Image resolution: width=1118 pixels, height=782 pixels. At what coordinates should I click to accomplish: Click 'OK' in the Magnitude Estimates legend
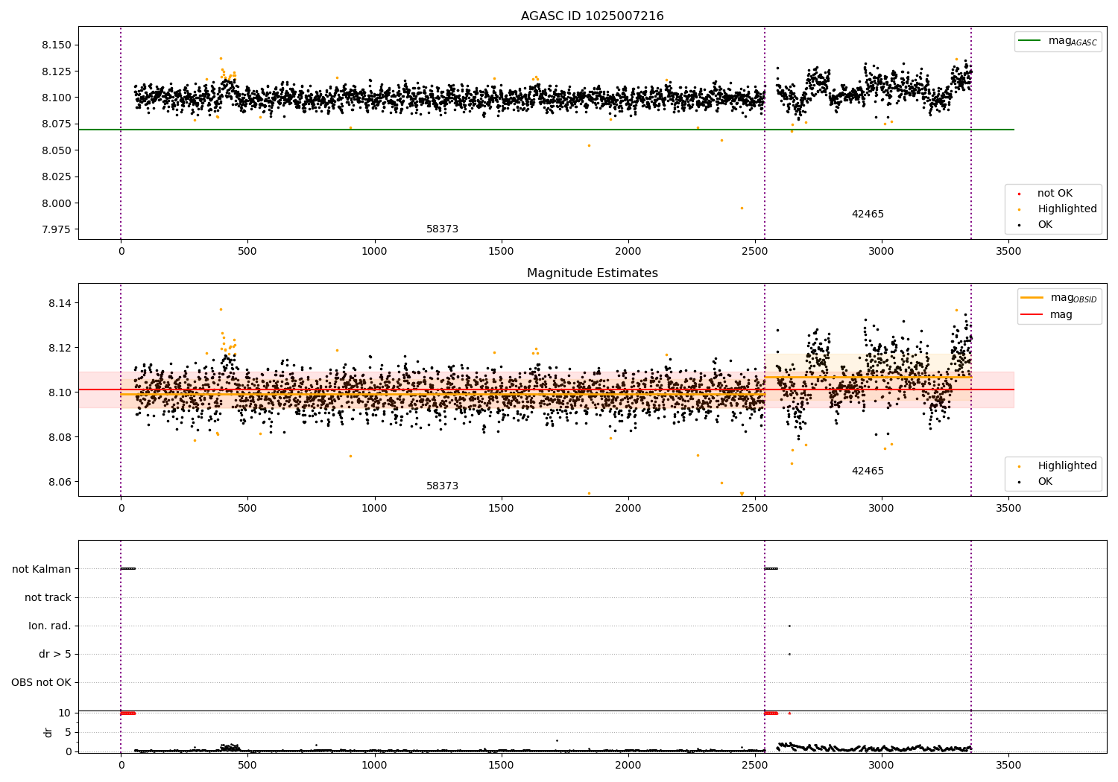1036,482
